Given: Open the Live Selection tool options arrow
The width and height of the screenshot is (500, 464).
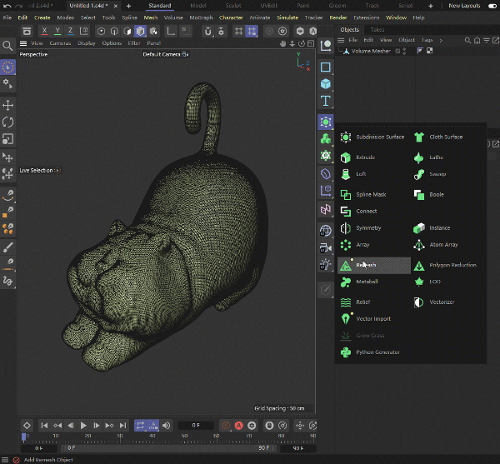Looking at the screenshot, I should [57, 170].
